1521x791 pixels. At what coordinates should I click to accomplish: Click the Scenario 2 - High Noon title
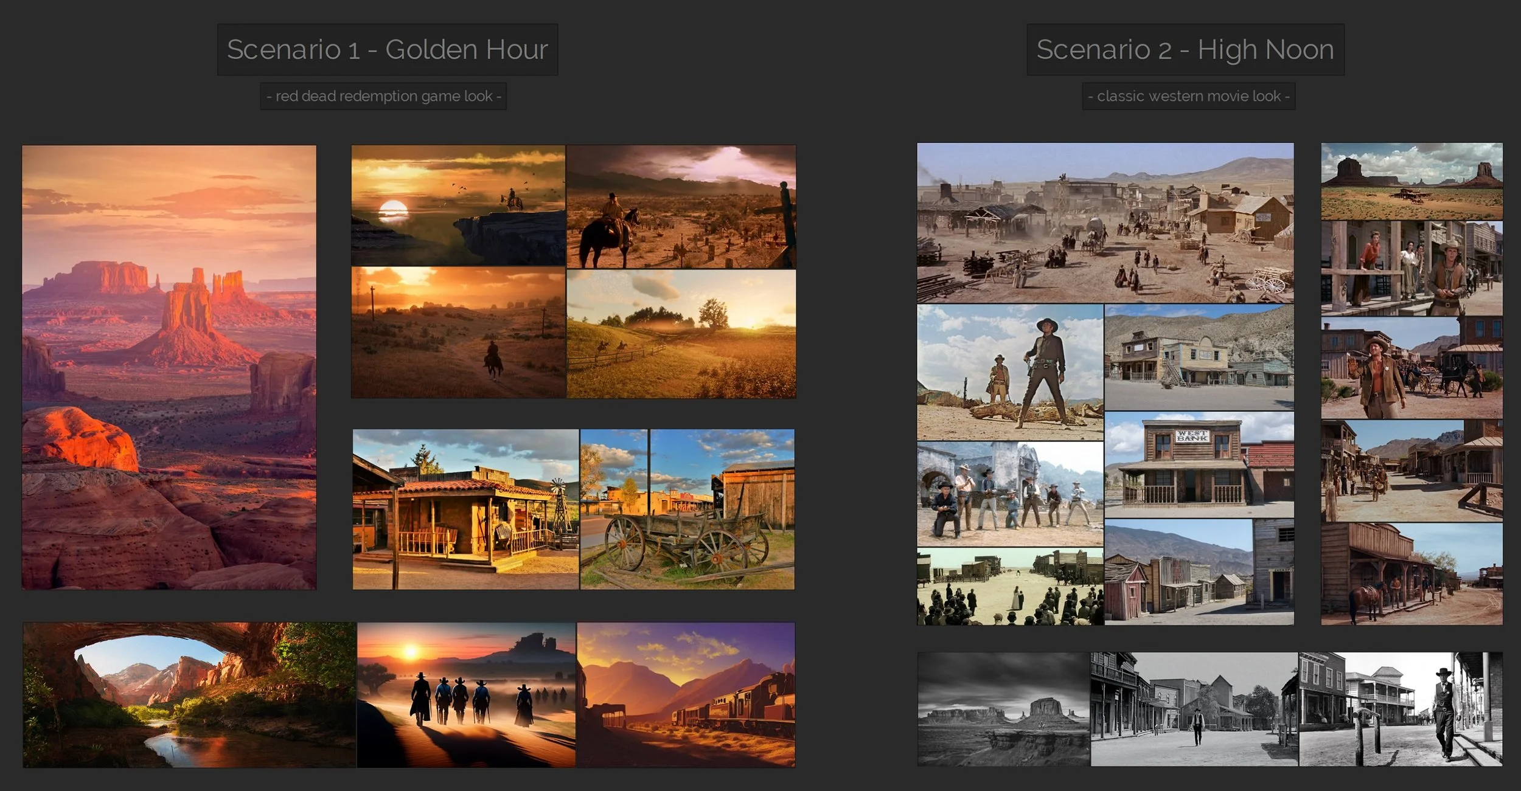(1185, 50)
